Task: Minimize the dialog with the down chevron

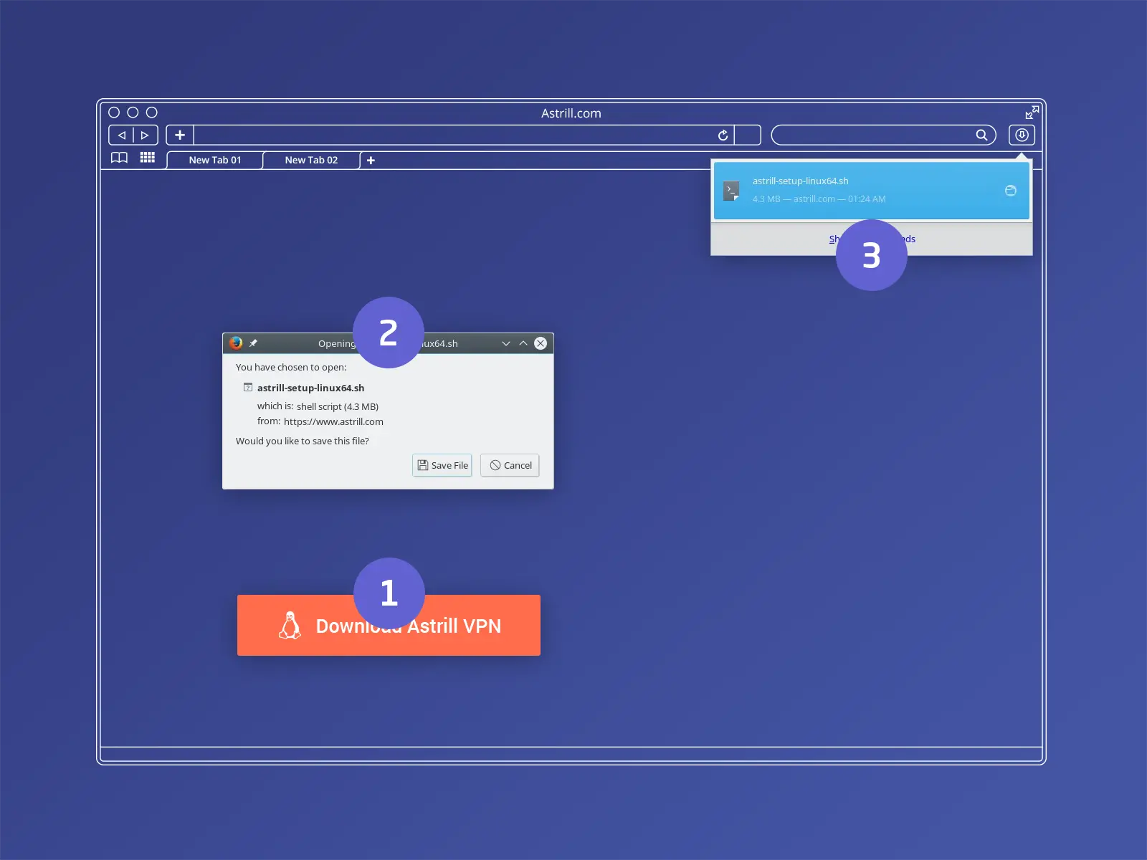Action: click(506, 343)
